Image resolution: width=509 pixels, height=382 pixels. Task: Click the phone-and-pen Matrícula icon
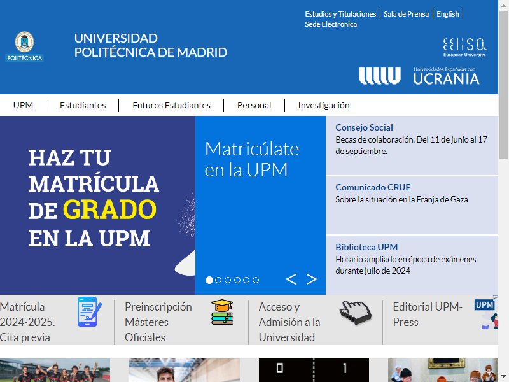(89, 311)
